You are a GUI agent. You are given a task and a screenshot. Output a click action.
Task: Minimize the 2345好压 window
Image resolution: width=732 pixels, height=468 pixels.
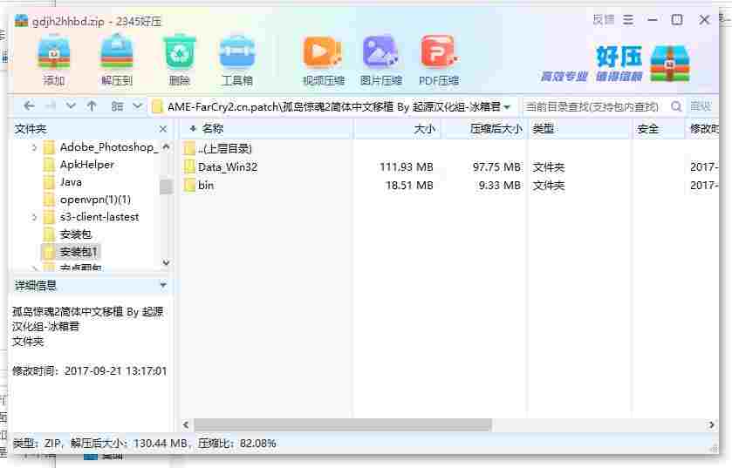(x=653, y=20)
